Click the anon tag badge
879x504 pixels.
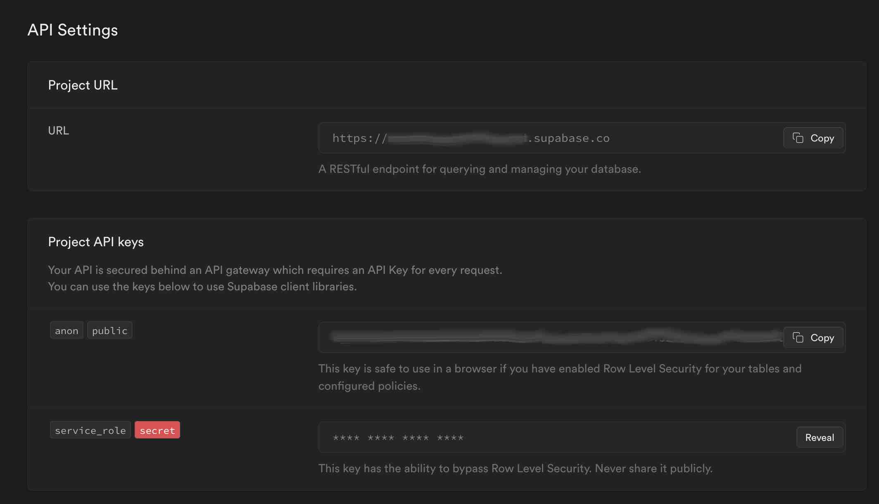(67, 330)
